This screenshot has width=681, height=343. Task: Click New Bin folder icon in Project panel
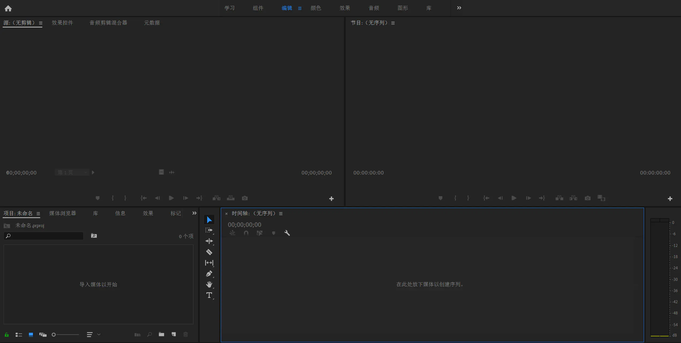161,334
